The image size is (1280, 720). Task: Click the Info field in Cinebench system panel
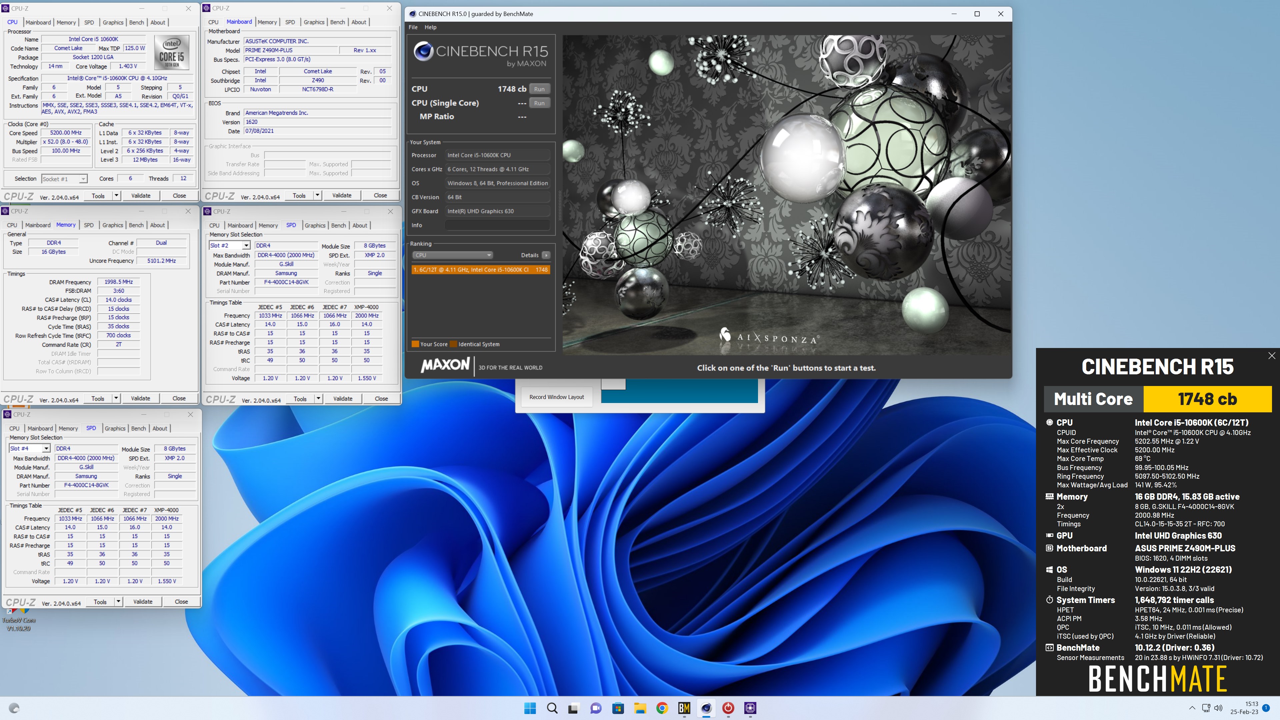(497, 225)
